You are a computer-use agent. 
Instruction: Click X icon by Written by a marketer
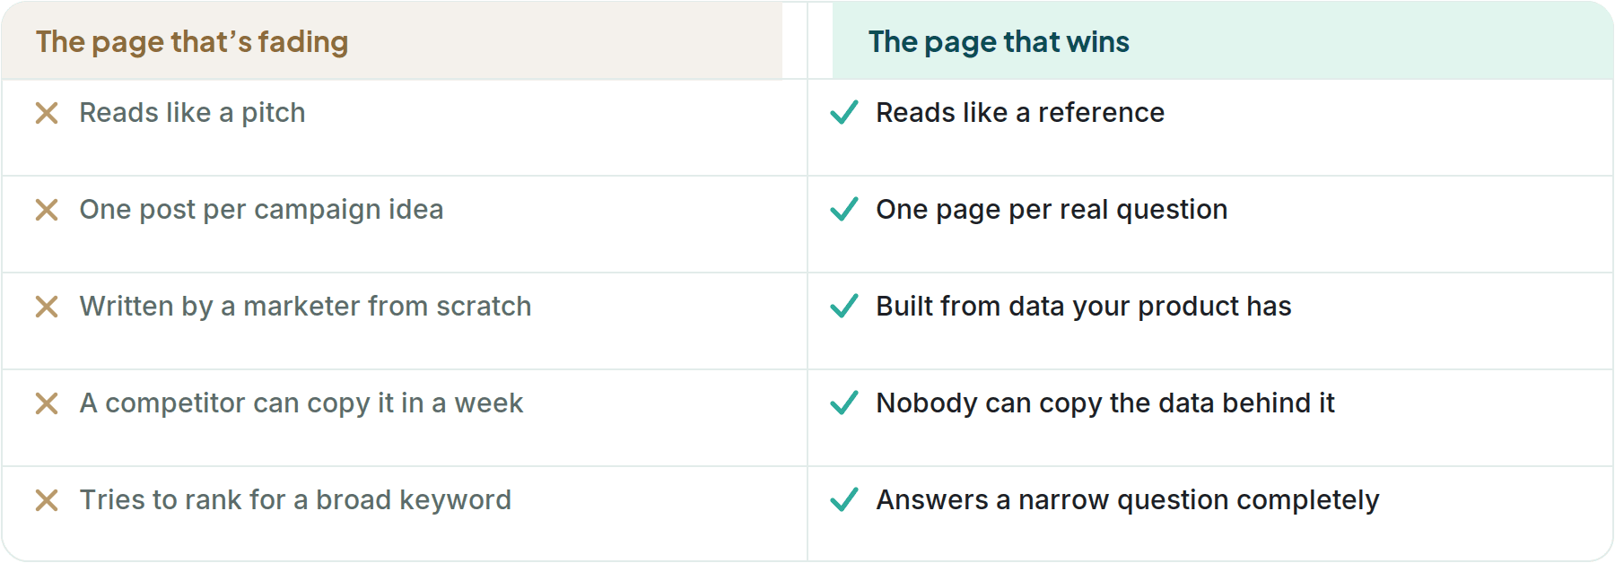click(47, 307)
